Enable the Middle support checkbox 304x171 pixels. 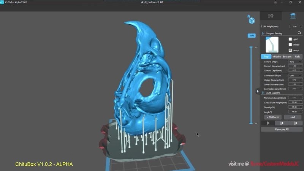[x=291, y=44]
